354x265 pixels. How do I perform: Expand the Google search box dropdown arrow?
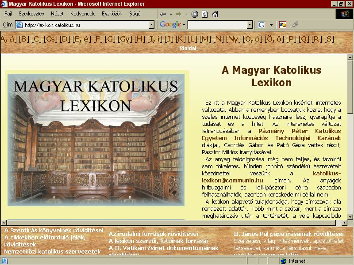(250, 25)
